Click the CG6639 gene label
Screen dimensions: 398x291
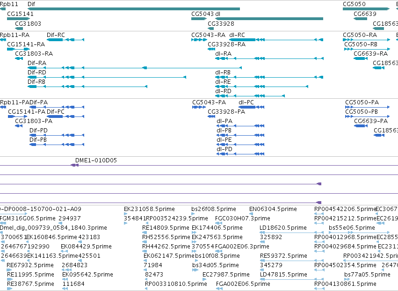click(365, 14)
